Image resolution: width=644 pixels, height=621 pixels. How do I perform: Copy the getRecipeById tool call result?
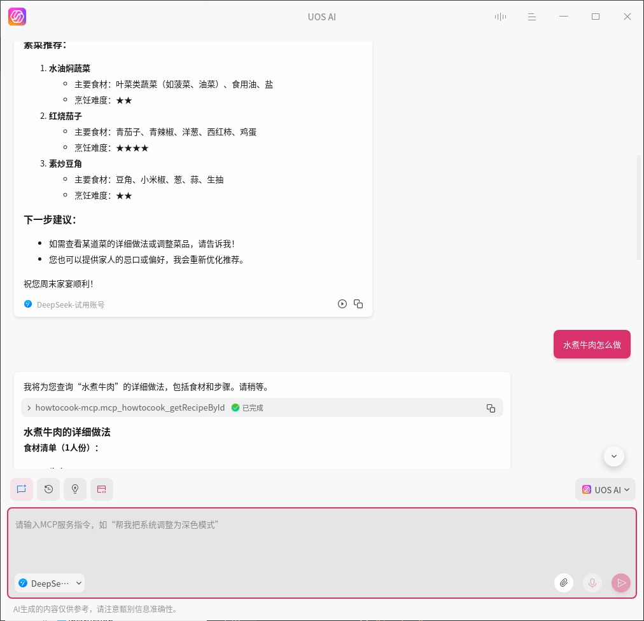coord(491,408)
